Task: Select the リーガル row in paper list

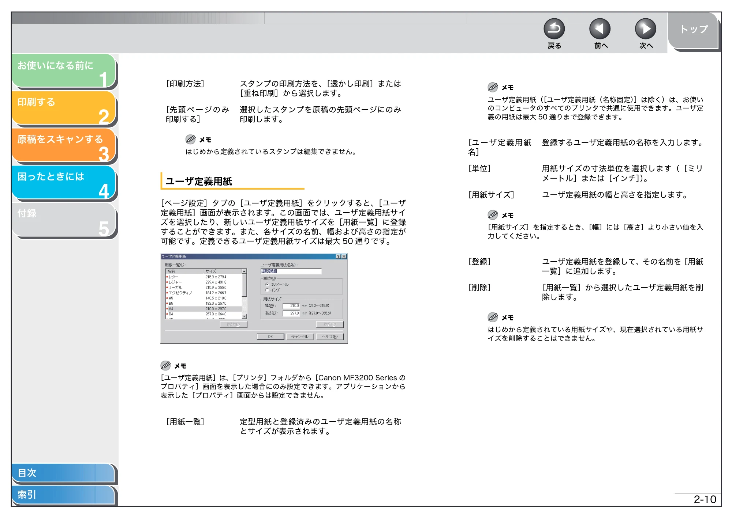Action: click(203, 288)
